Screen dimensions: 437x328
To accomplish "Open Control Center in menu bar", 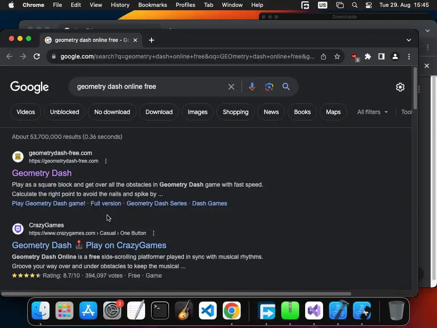I will click(368, 5).
